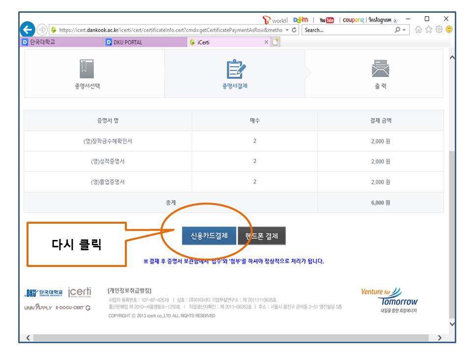Click the YouTube shortcut in the title bar
The width and height of the screenshot is (472, 354).
click(x=326, y=20)
